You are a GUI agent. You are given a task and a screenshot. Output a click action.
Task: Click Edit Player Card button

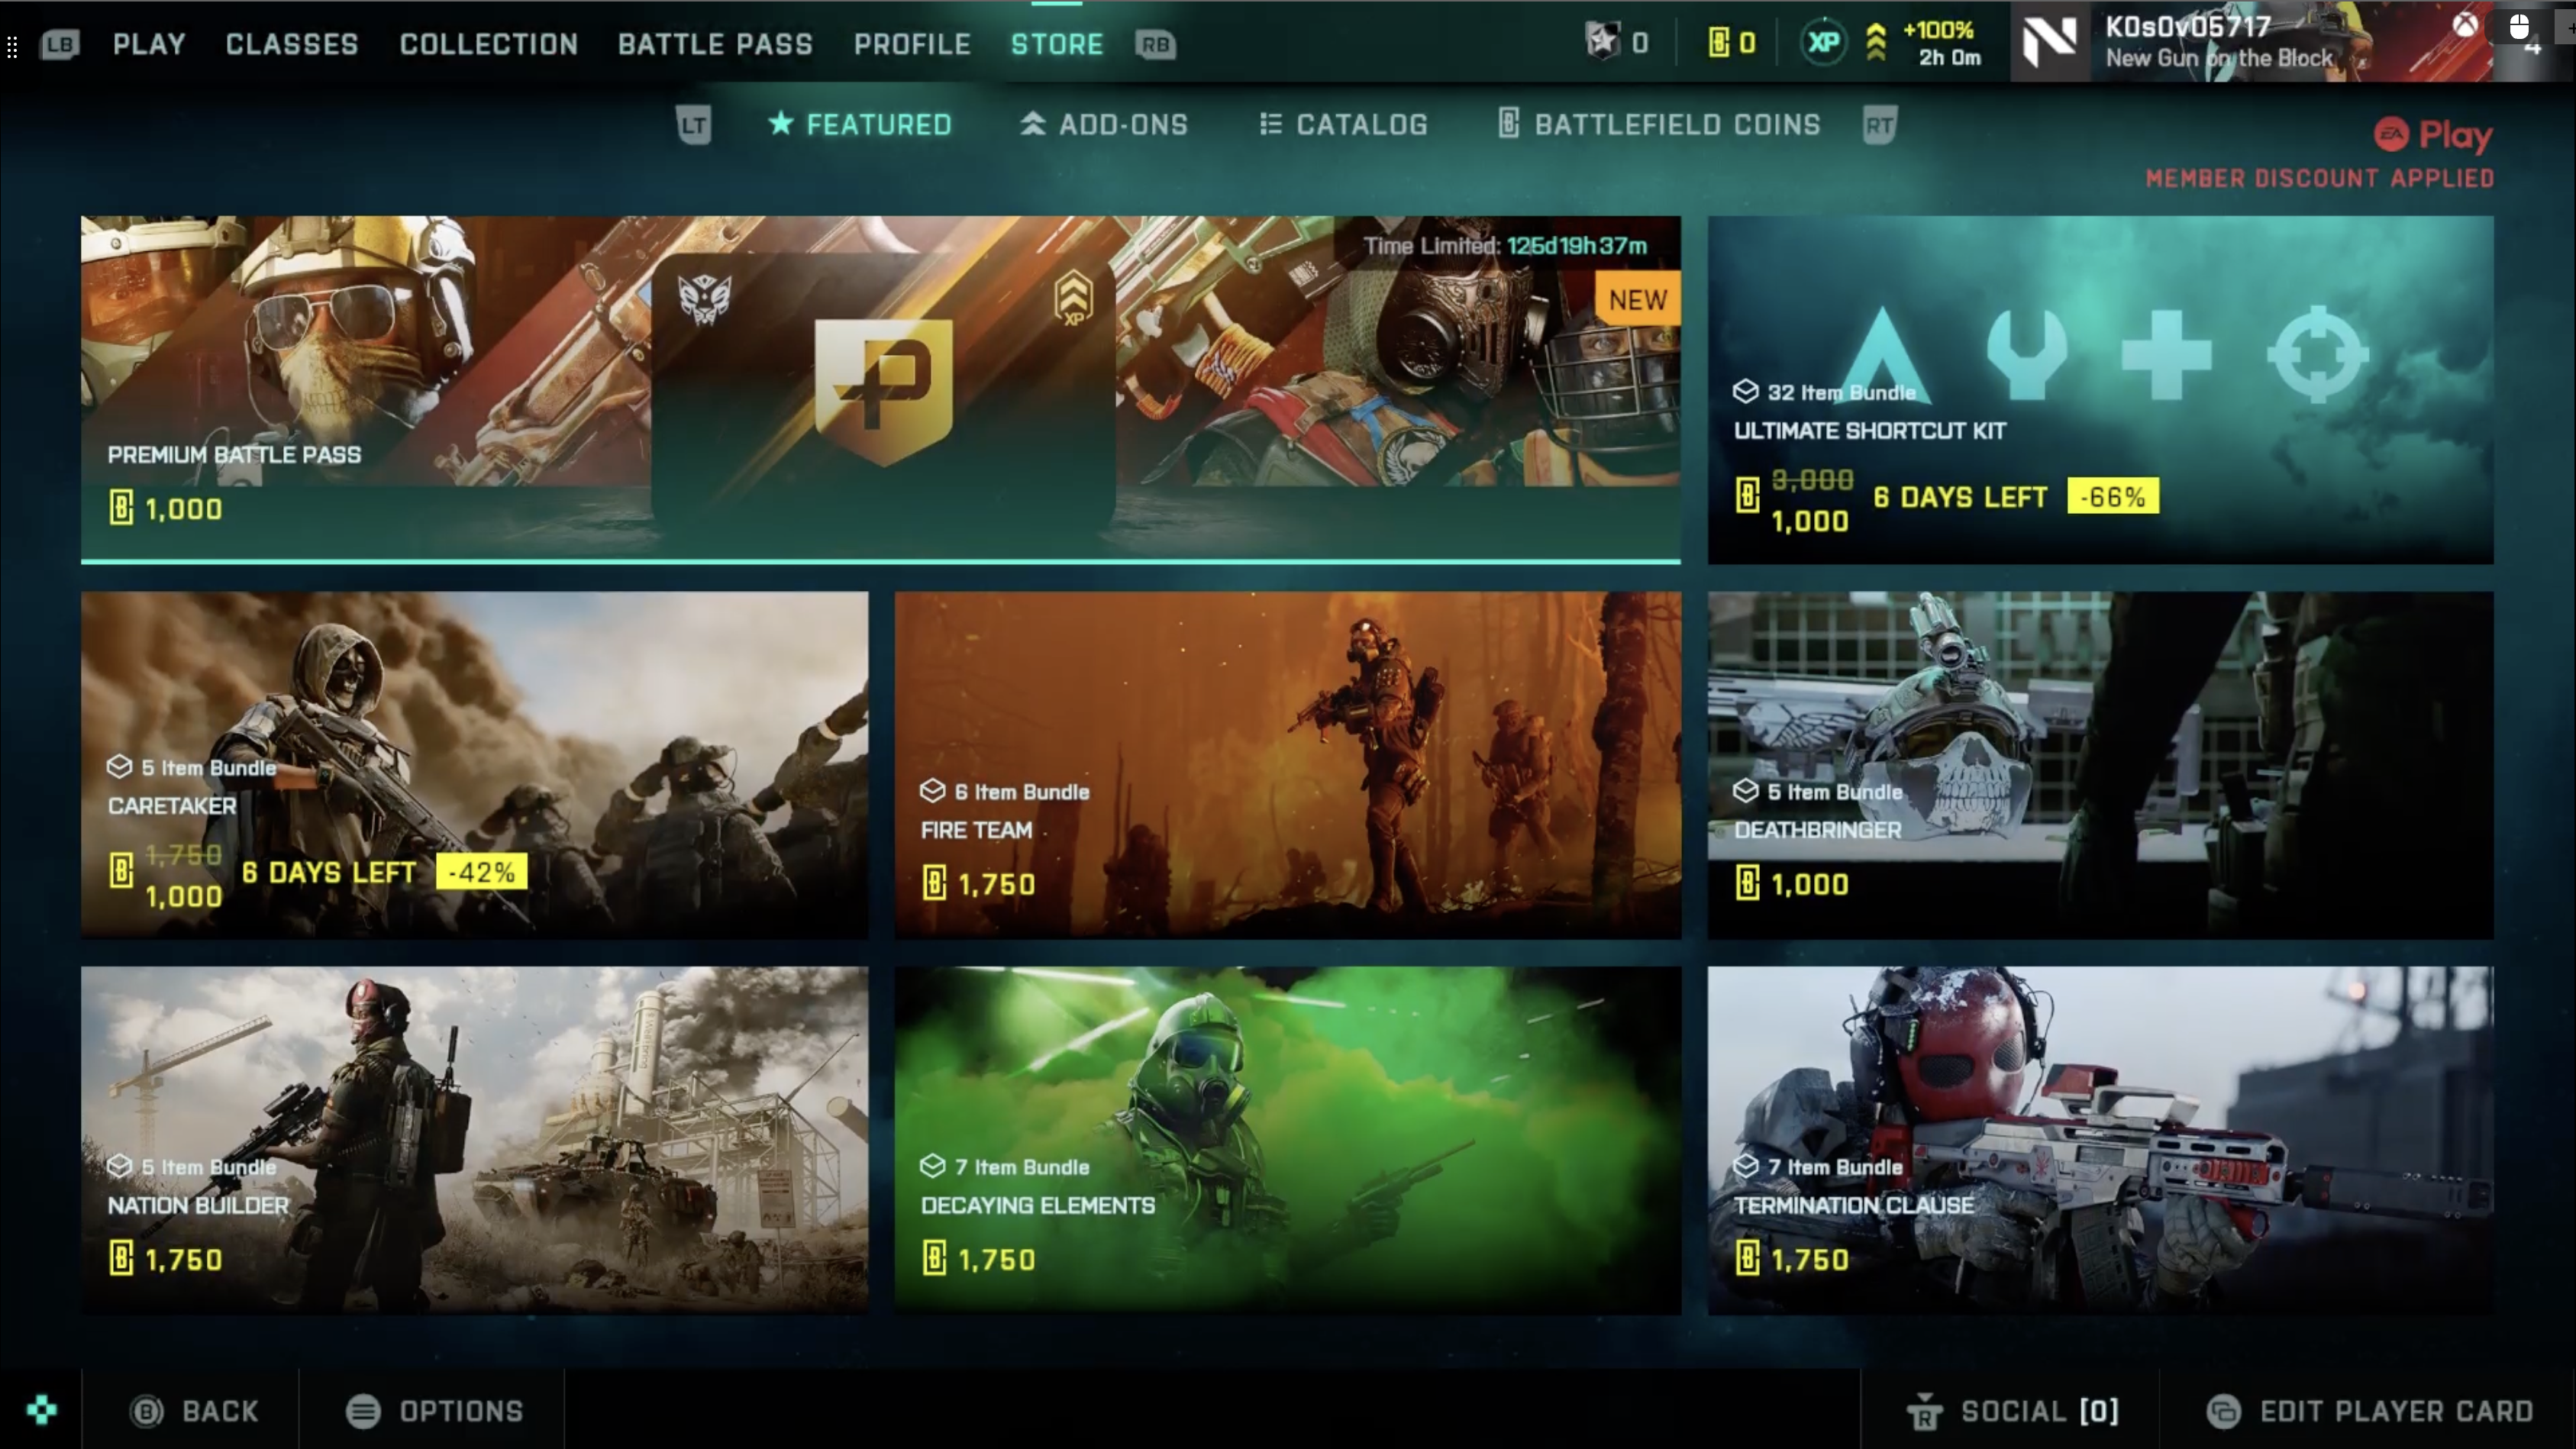click(x=2370, y=1411)
